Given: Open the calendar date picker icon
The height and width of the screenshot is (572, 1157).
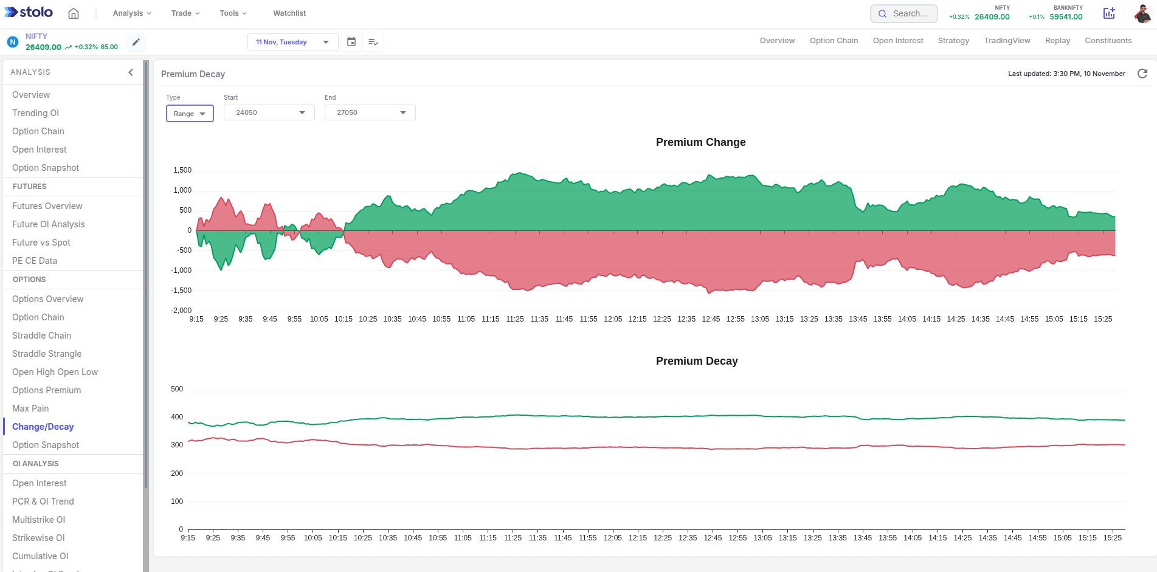Looking at the screenshot, I should 351,42.
